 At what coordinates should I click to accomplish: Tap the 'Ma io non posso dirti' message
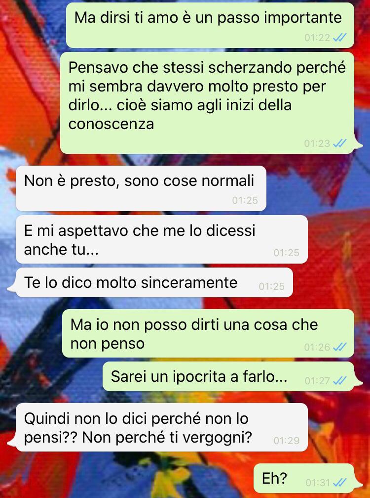(208, 333)
